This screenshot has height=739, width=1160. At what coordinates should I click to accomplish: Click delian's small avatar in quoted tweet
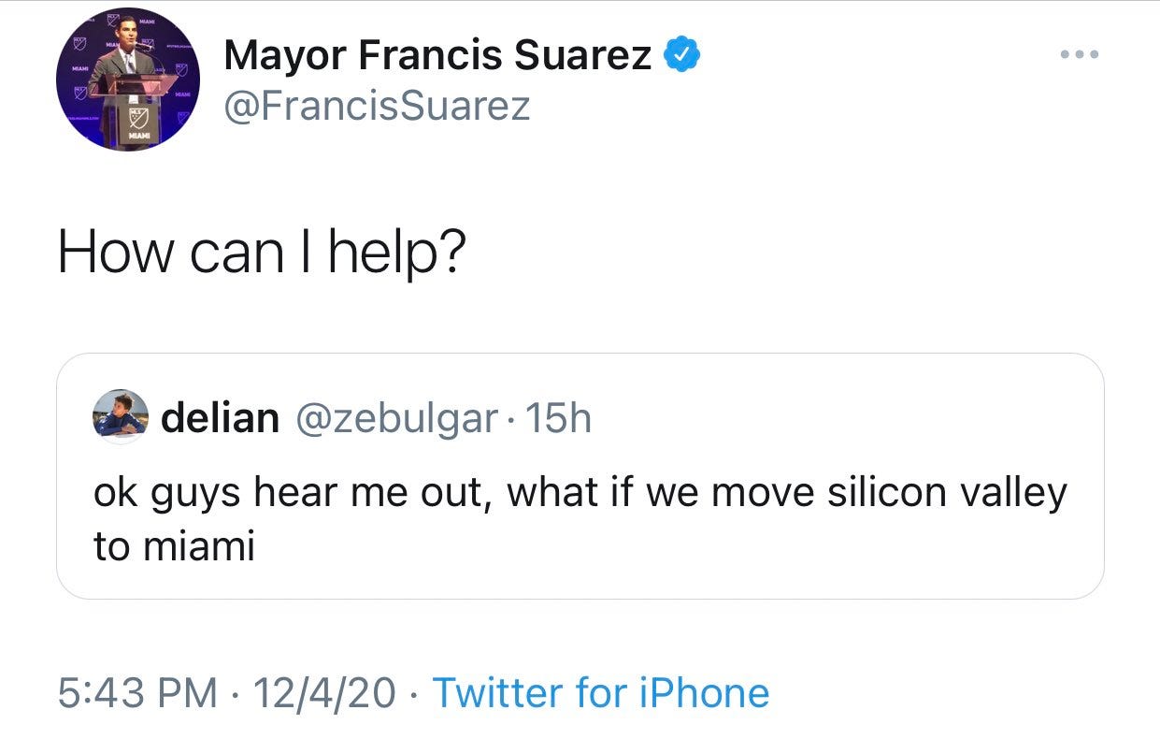pyautogui.click(x=121, y=417)
